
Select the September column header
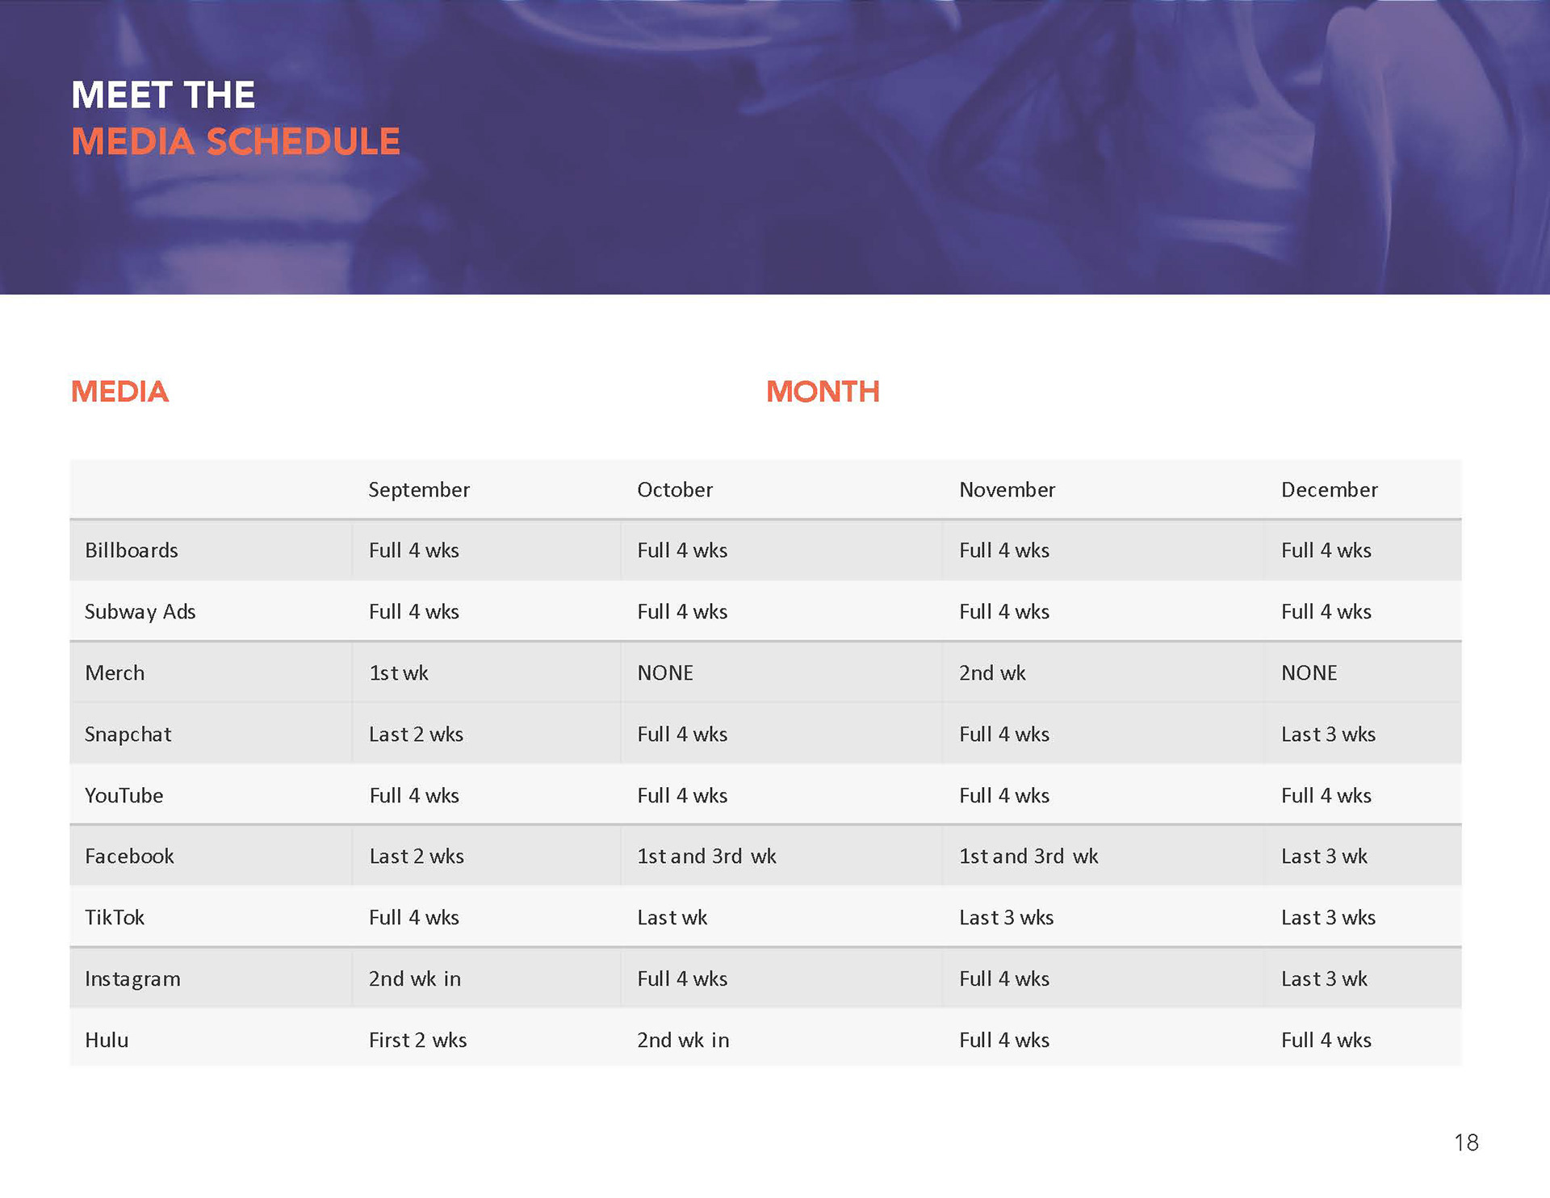pyautogui.click(x=418, y=490)
